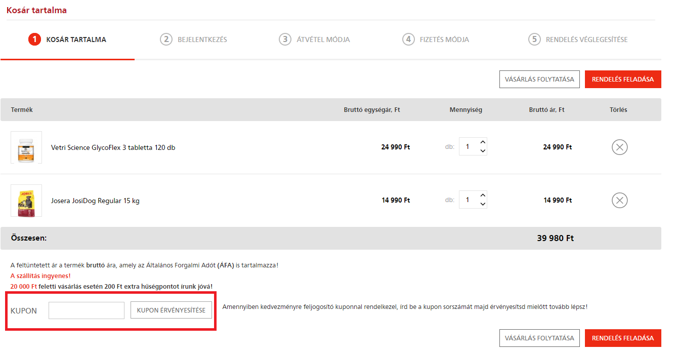Go to step 5 Rendelés véglegesítése
Image resolution: width=676 pixels, height=352 pixels.
click(578, 40)
